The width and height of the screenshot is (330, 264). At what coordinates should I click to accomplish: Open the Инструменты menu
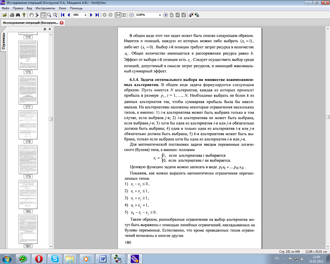[45, 8]
